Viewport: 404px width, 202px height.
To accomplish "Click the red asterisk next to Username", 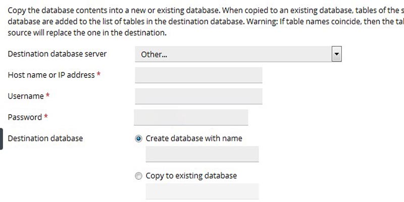I will point(48,96).
